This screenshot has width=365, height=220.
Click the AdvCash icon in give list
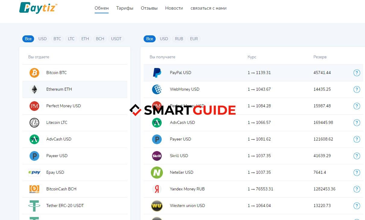point(34,139)
